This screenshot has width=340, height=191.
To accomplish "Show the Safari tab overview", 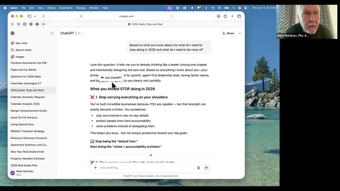I will pyautogui.click(x=239, y=16).
